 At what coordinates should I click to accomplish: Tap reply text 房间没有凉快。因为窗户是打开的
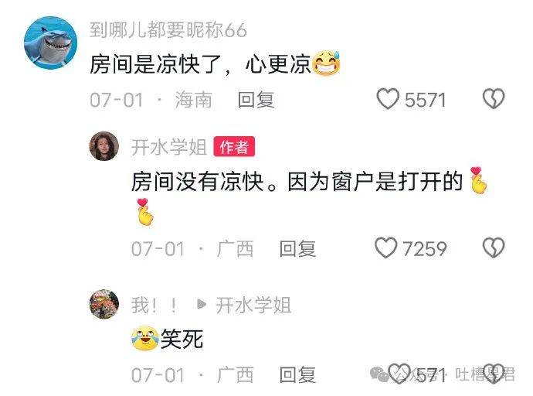click(297, 181)
